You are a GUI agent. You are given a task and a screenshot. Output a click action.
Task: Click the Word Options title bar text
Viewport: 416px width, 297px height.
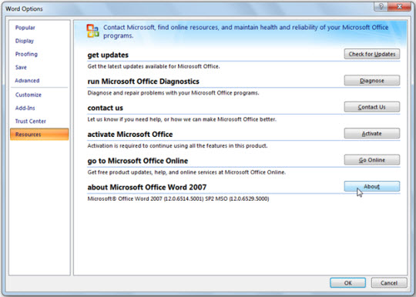24,9
